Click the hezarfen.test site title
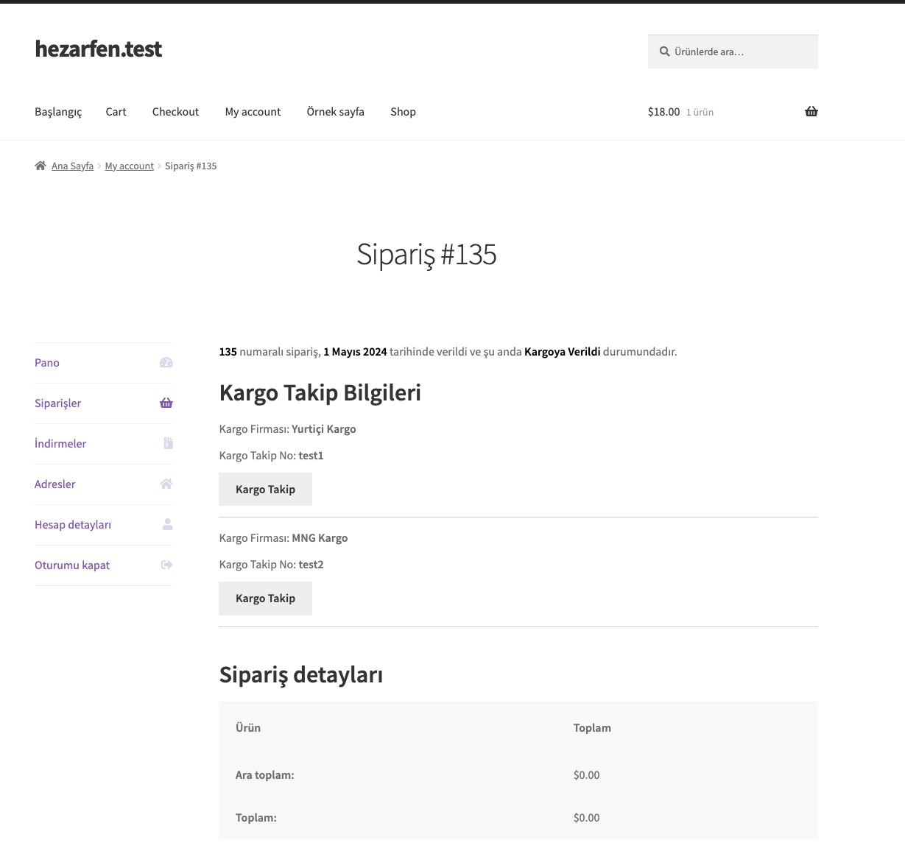905x851 pixels. click(98, 49)
